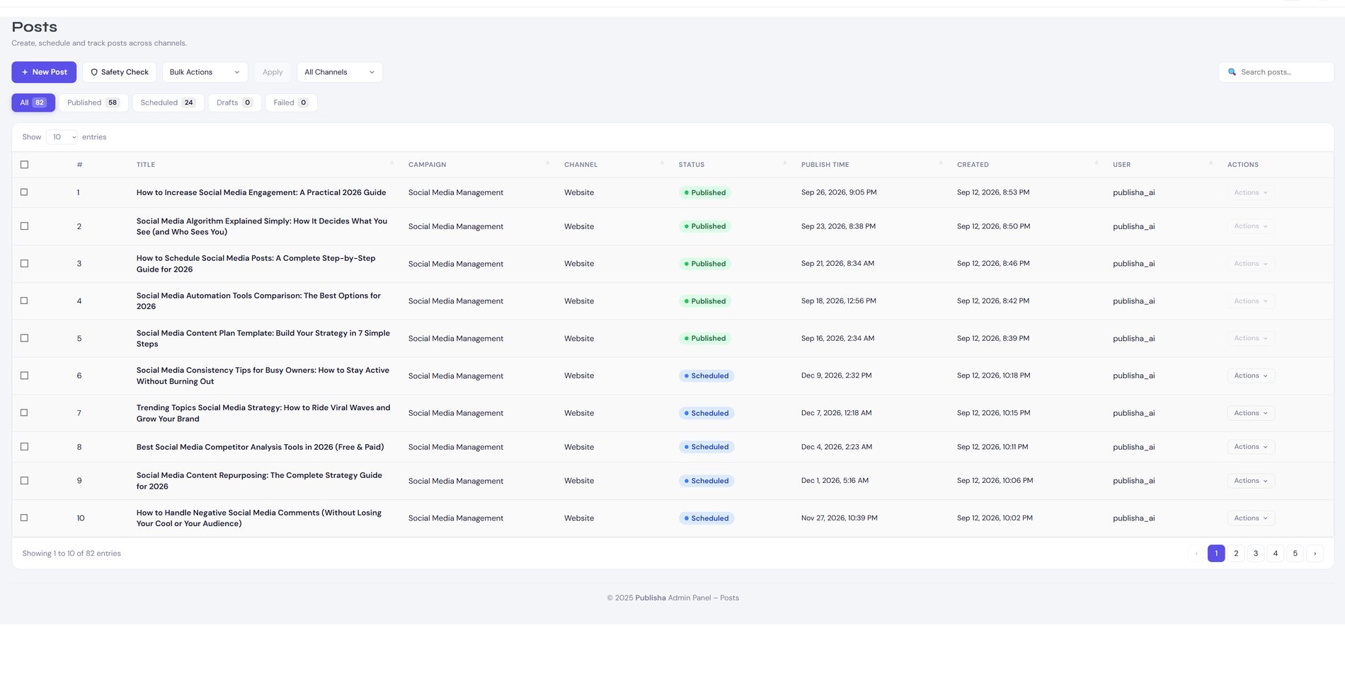Jump to page 5 of pagination
The height and width of the screenshot is (688, 1345).
click(x=1295, y=554)
